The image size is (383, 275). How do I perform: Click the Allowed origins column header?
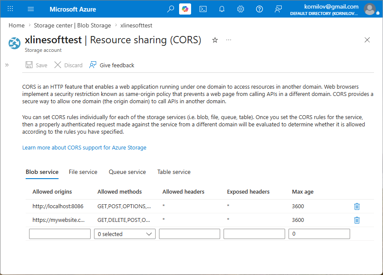pyautogui.click(x=52, y=192)
